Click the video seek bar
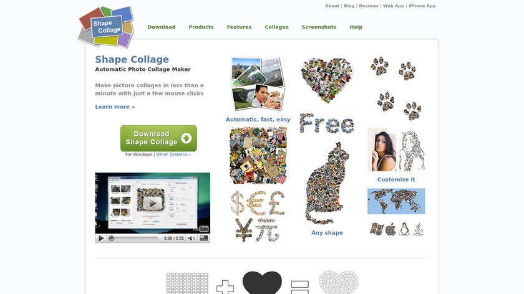Viewport: 524px width, 294px height. pos(133,239)
